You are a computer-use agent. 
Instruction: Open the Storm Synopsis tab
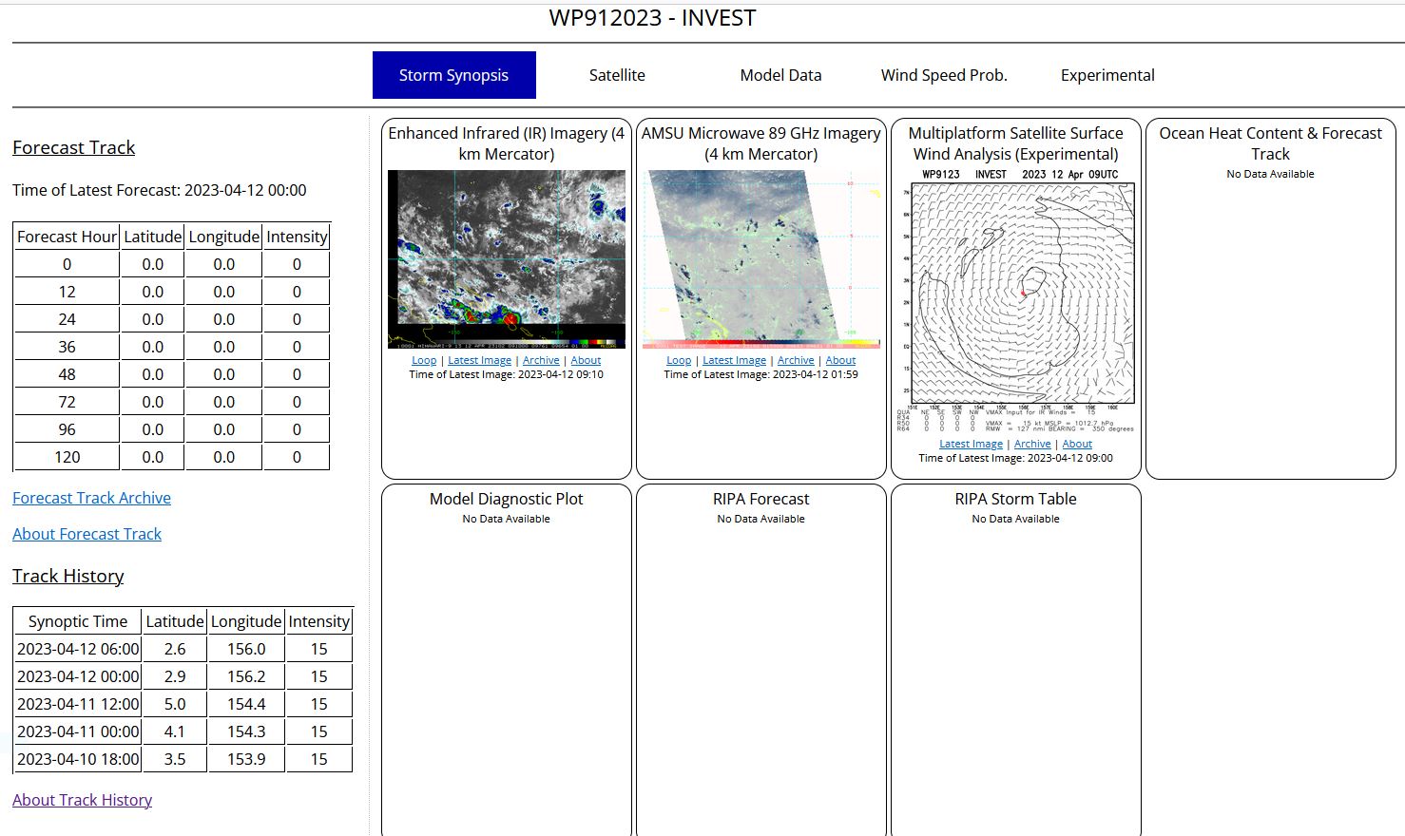[453, 75]
